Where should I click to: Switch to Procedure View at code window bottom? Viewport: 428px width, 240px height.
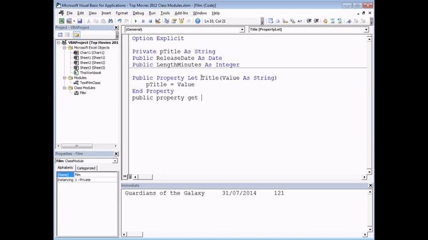pos(125,177)
